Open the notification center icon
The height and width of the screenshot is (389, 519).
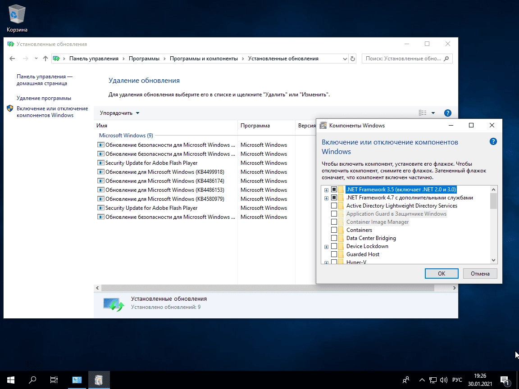coord(505,380)
